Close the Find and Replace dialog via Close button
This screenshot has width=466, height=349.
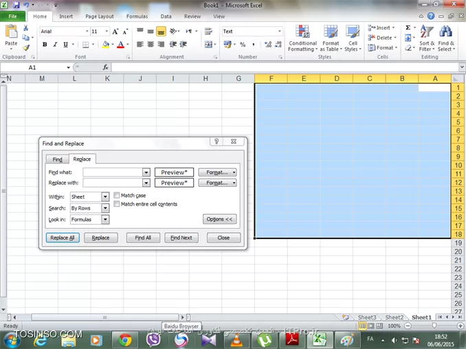coord(223,238)
